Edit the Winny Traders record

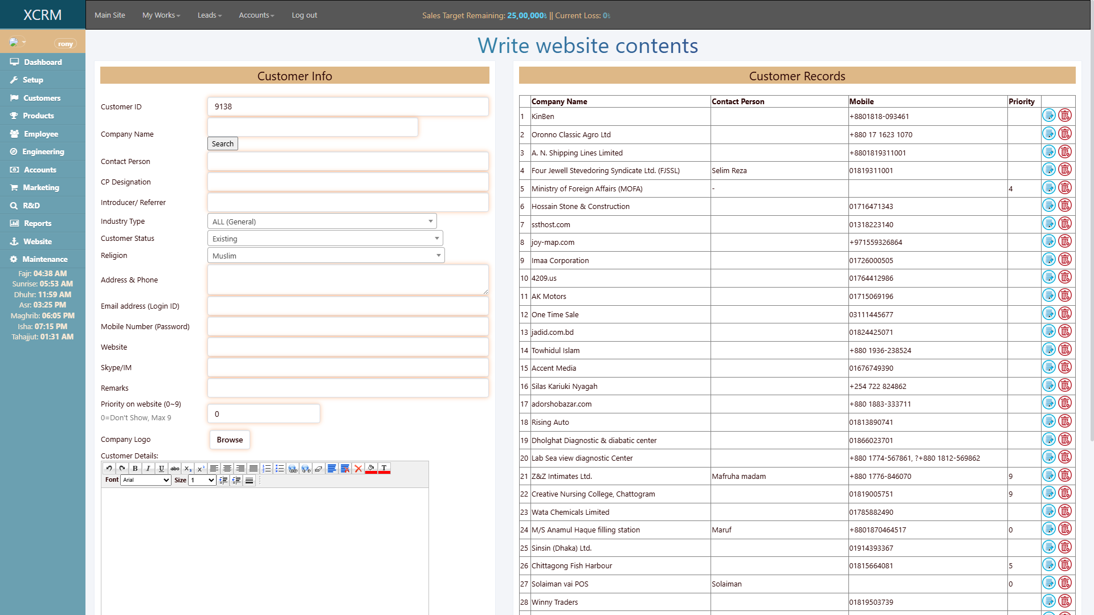coord(1049,601)
